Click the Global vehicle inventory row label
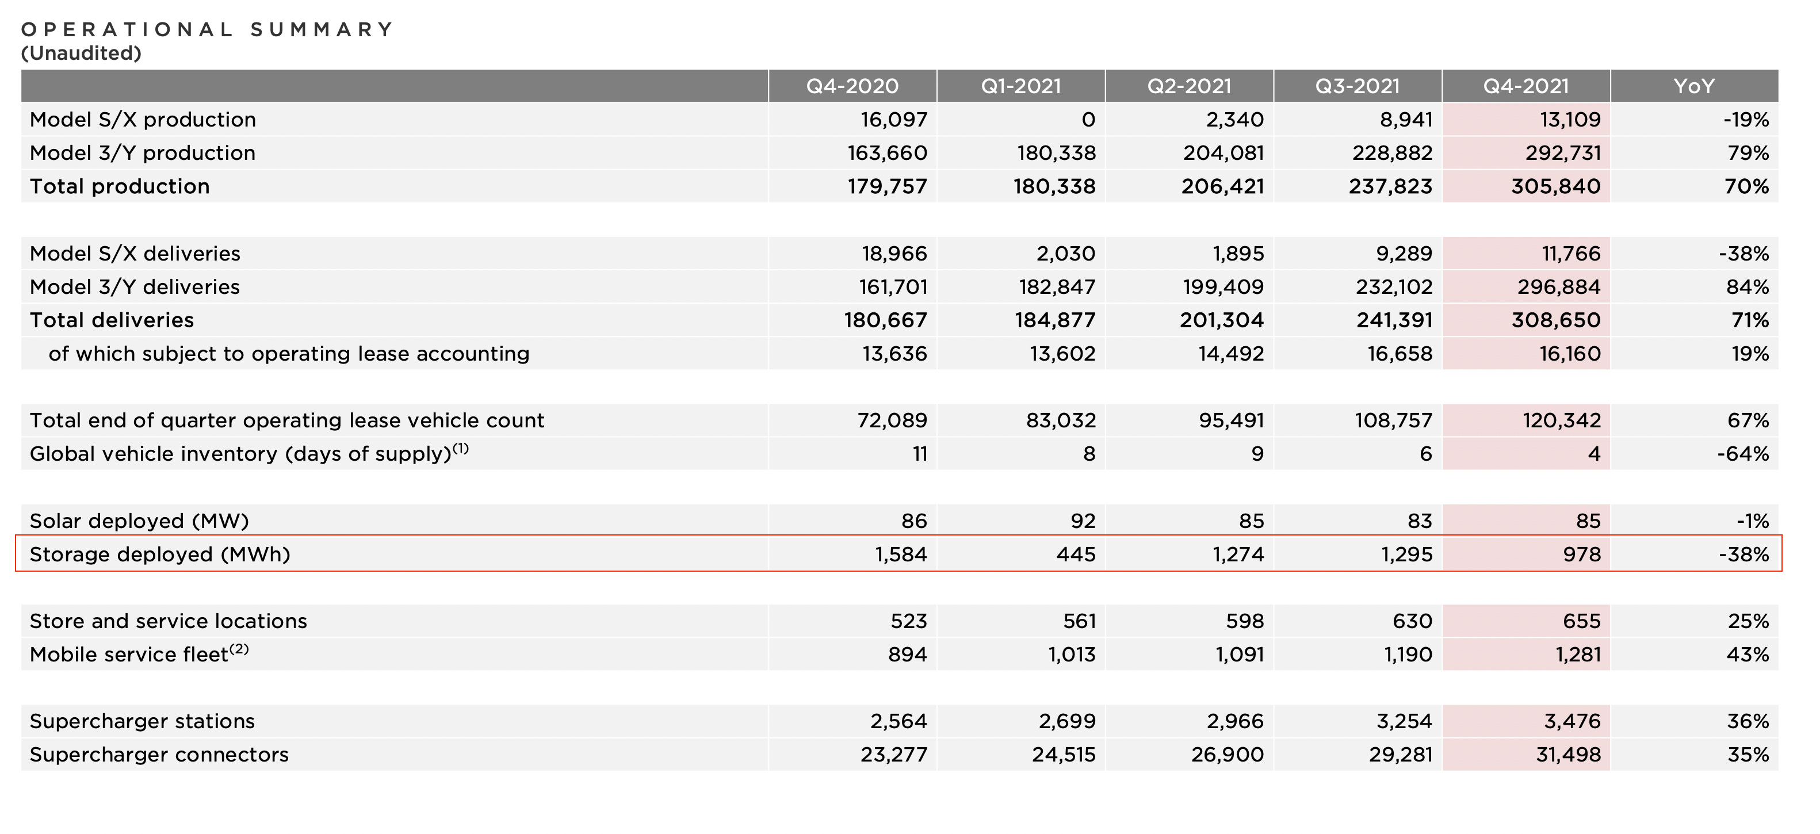 point(248,454)
